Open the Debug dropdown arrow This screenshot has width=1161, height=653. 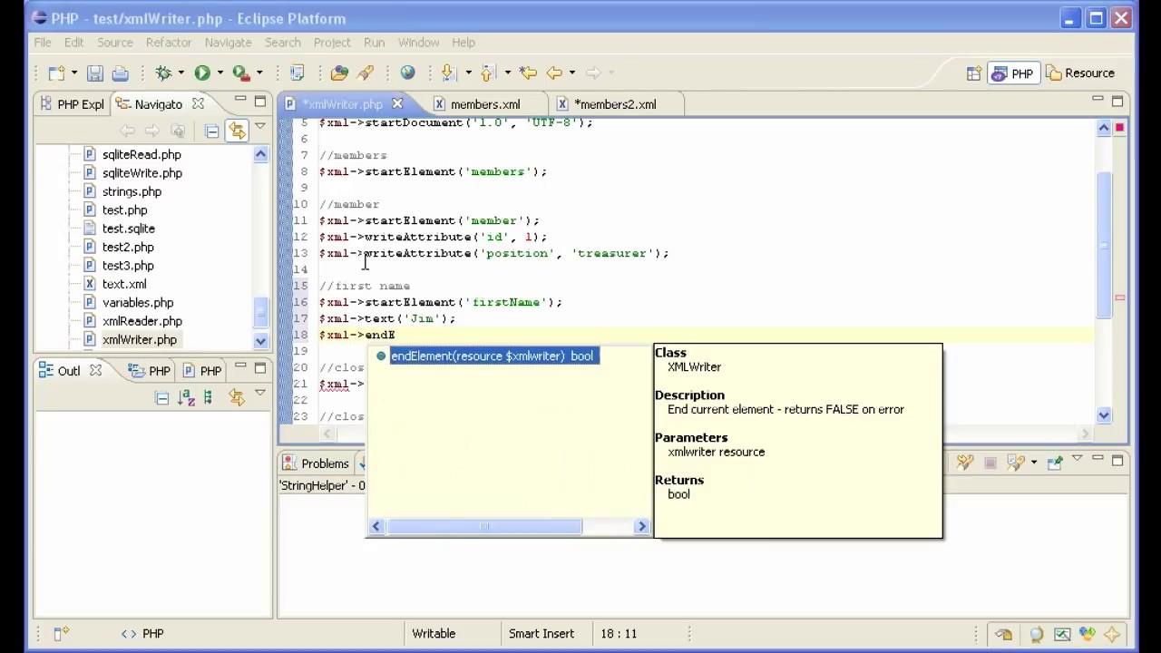pos(180,73)
